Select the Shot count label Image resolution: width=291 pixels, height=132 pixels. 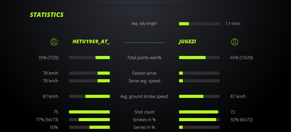tap(144, 112)
